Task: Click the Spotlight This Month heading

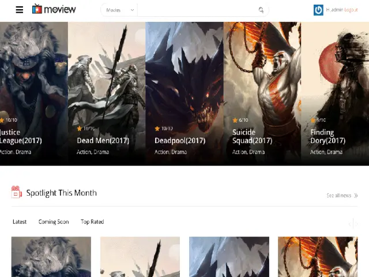Action: click(x=62, y=193)
